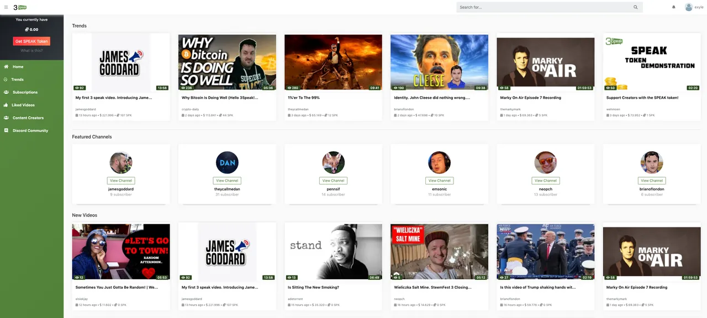
Task: View Channel for pennsif
Action: pyautogui.click(x=333, y=181)
